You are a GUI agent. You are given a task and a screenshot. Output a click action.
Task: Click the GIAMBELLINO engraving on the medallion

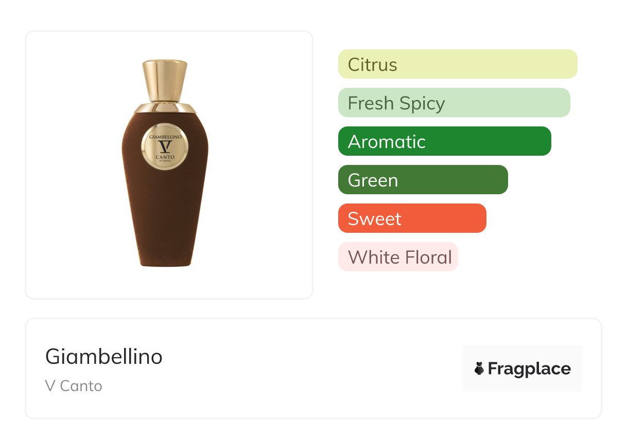(x=165, y=137)
